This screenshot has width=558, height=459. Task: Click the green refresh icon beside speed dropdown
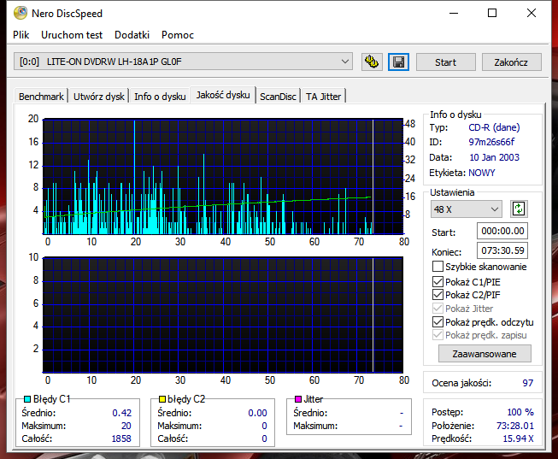pos(519,209)
